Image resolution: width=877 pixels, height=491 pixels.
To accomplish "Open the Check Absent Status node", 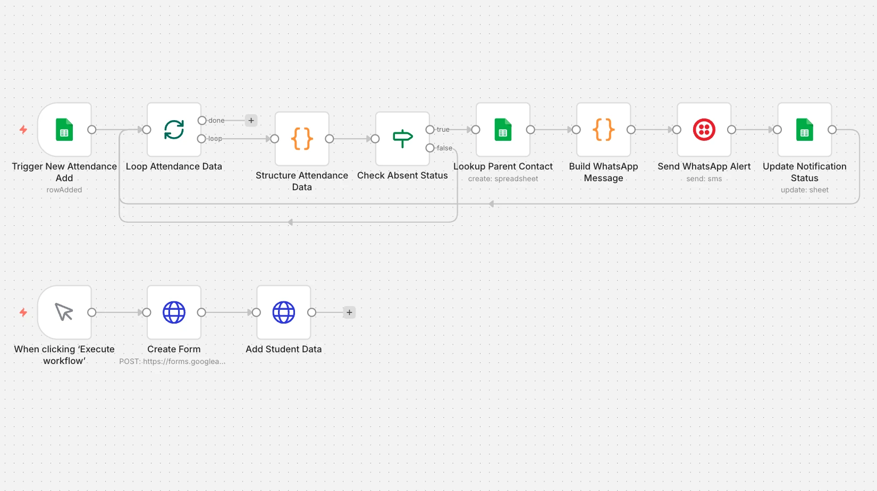I will point(402,139).
